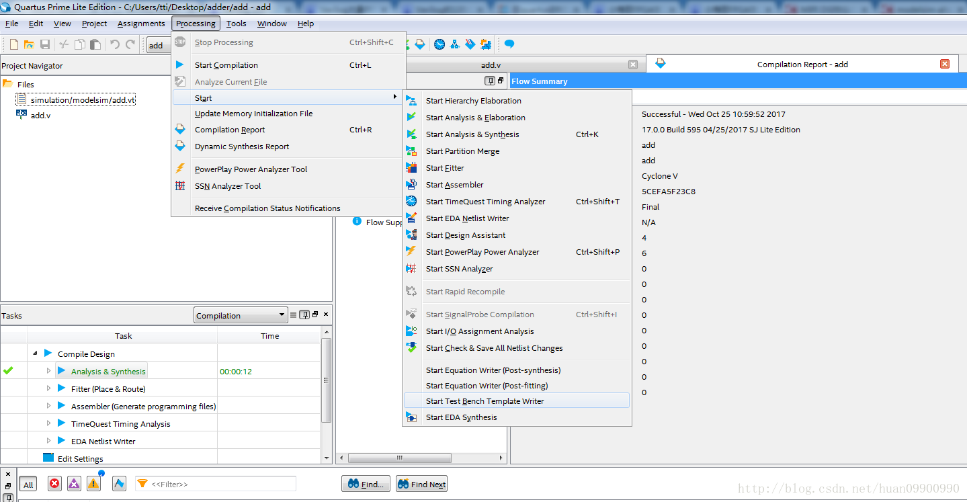967x502 pixels.
Task: Click the Open file toolbar icon
Action: (29, 44)
